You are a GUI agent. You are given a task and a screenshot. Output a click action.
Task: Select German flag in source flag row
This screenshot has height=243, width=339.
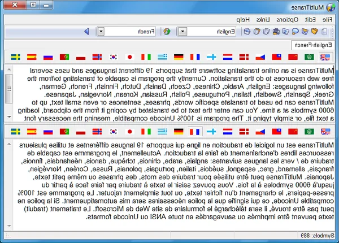[179, 57]
